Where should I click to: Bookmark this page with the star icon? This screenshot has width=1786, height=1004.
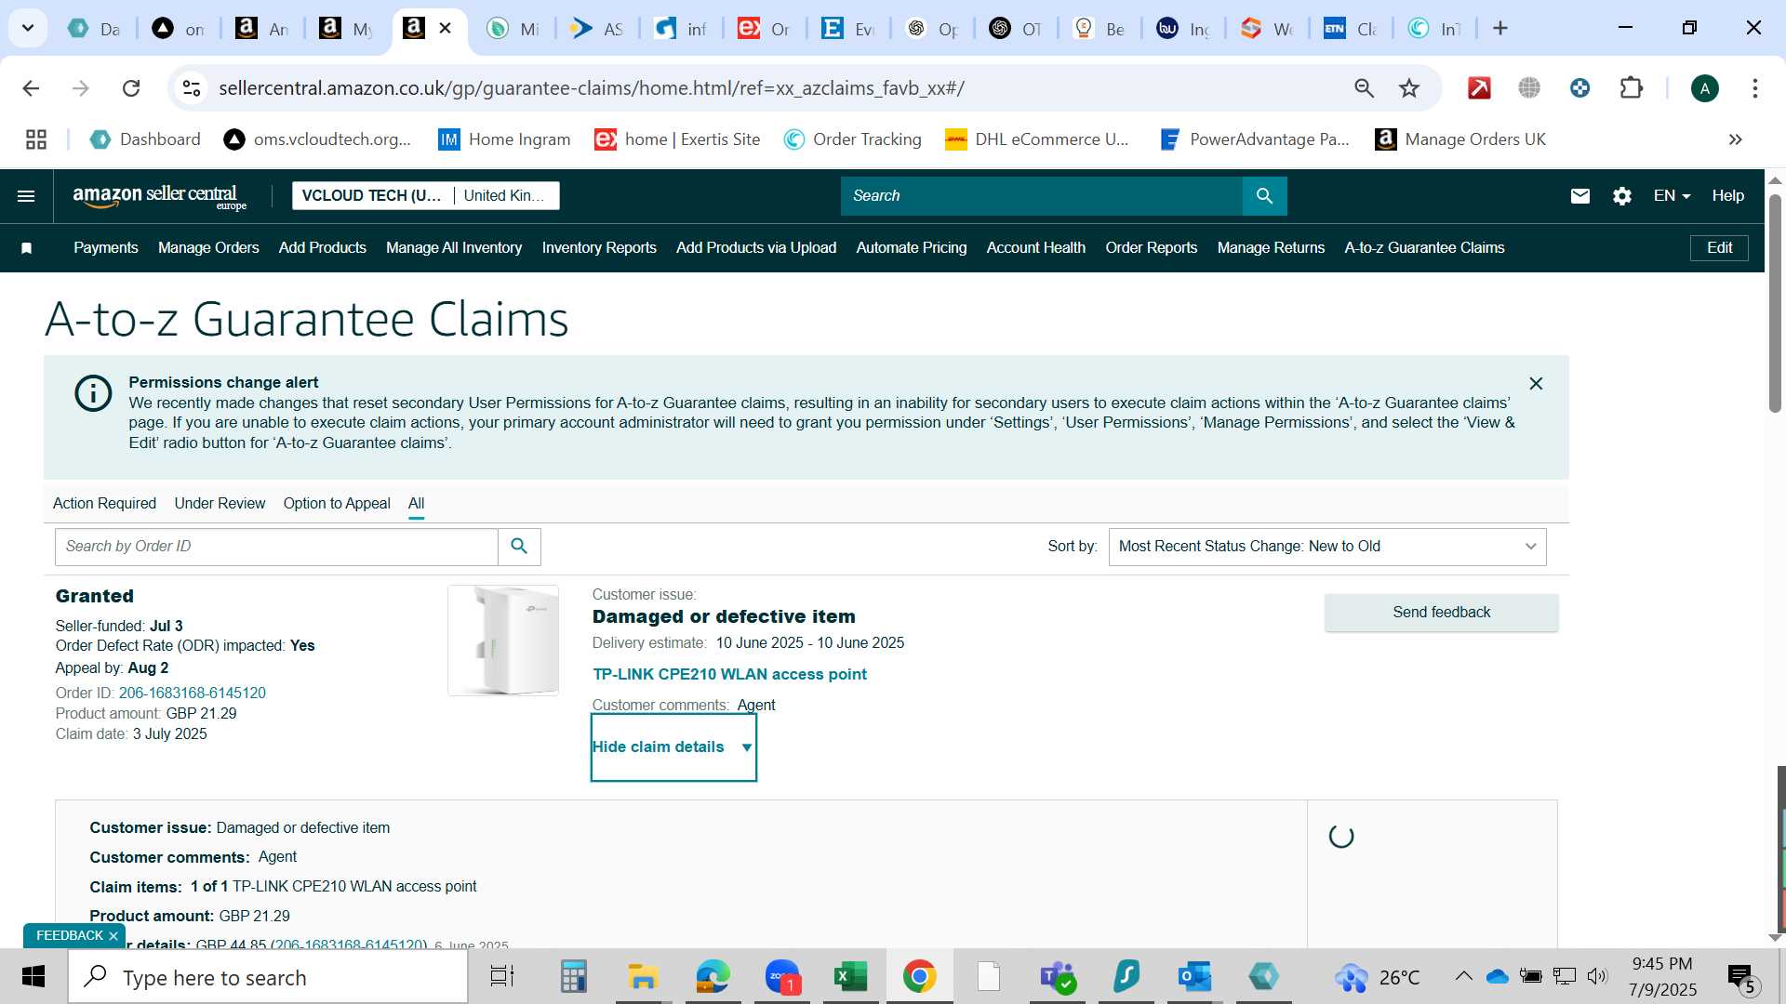[x=1409, y=88]
